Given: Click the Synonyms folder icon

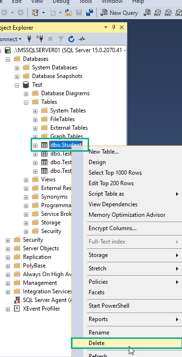Looking at the screenshot, I should (35, 197).
